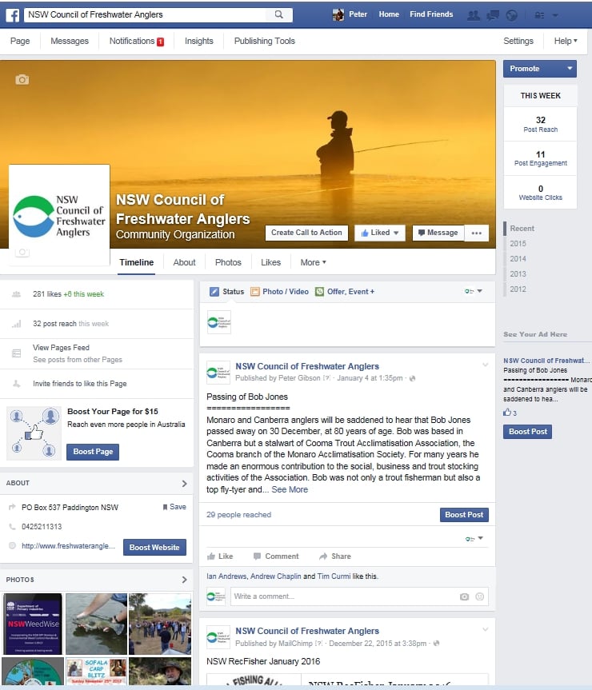Click the privacy shortcuts lock icon
This screenshot has width=592, height=690.
pyautogui.click(x=539, y=15)
